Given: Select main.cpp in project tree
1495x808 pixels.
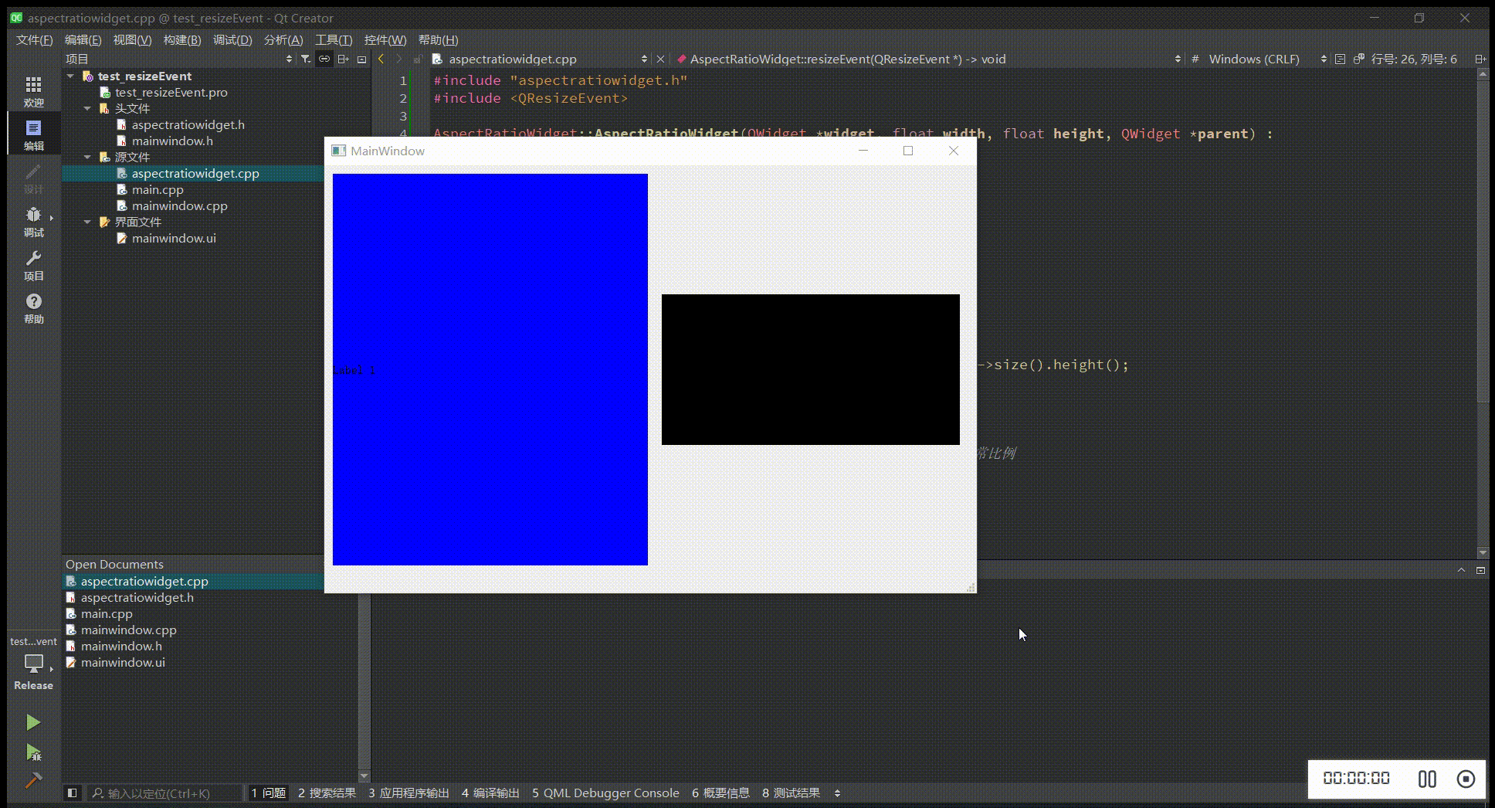Looking at the screenshot, I should click(158, 189).
